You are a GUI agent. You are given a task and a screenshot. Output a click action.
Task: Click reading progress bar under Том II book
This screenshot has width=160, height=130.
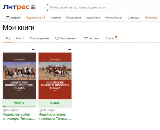(x=19, y=106)
